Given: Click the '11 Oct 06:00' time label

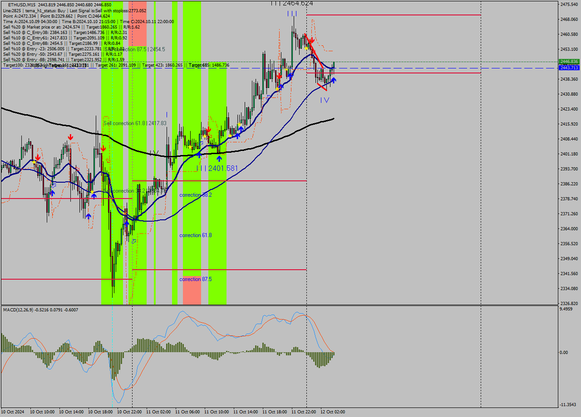Looking at the screenshot, I should [x=187, y=412].
